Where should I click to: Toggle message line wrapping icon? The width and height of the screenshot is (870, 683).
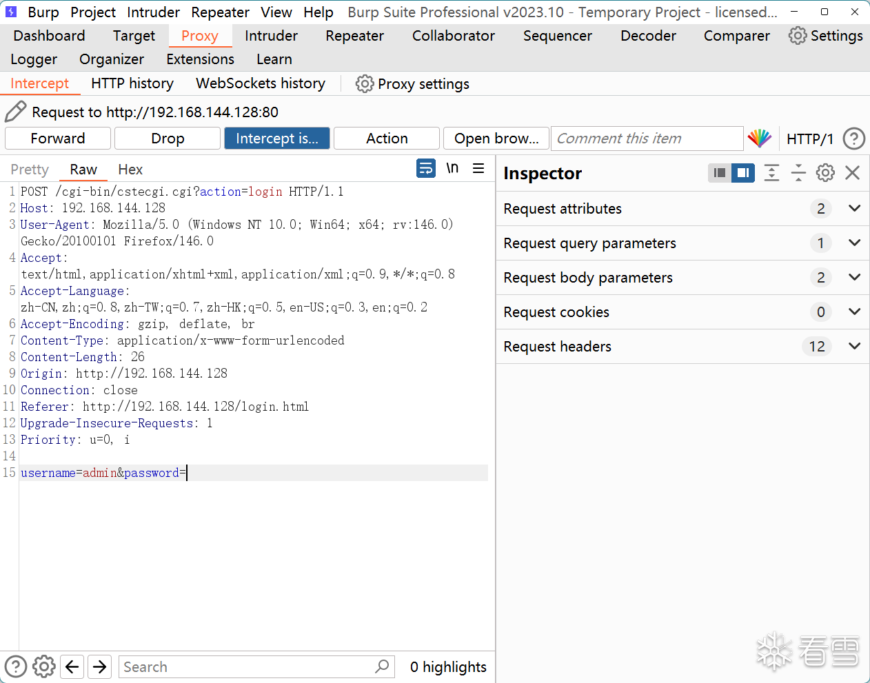(426, 168)
